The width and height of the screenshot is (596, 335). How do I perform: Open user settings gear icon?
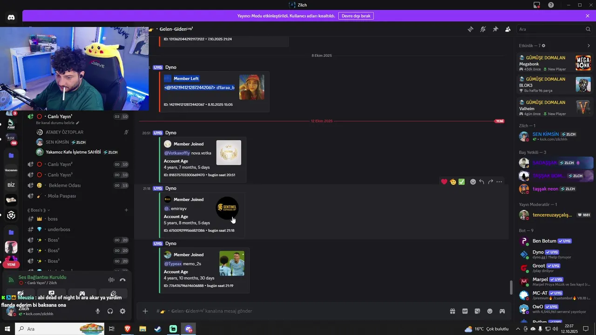point(122,311)
